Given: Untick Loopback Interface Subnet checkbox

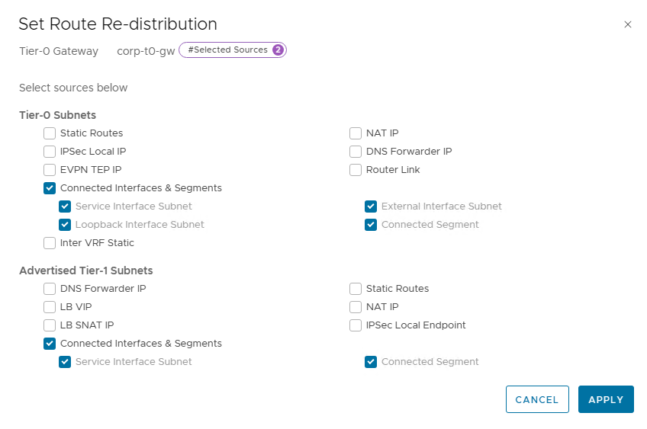Looking at the screenshot, I should coord(65,225).
